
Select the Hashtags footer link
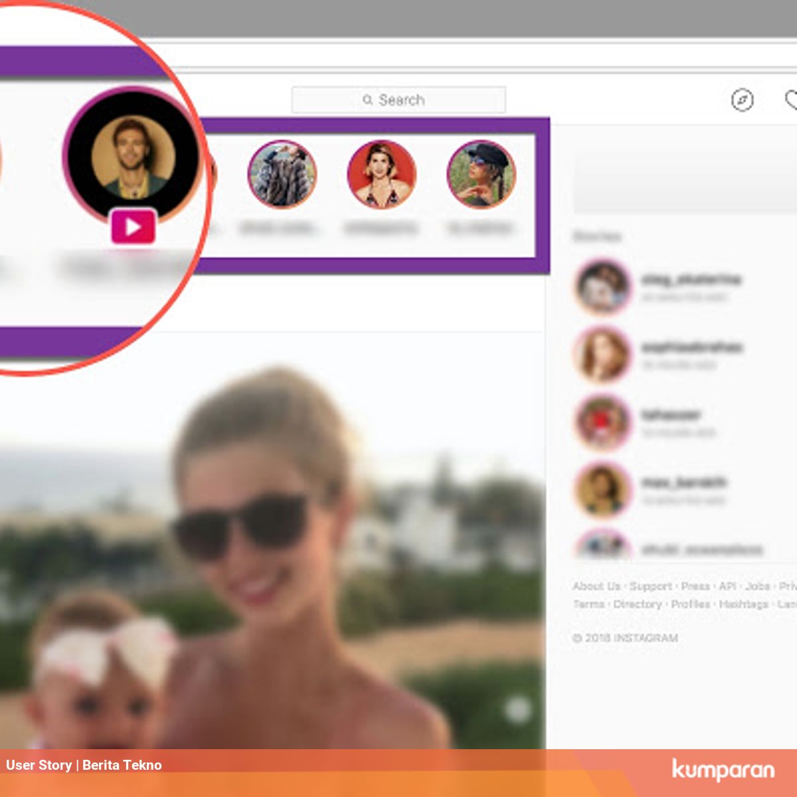[x=743, y=604]
